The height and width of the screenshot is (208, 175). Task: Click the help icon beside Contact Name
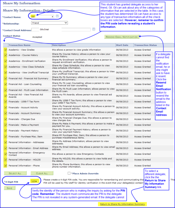[57, 16]
